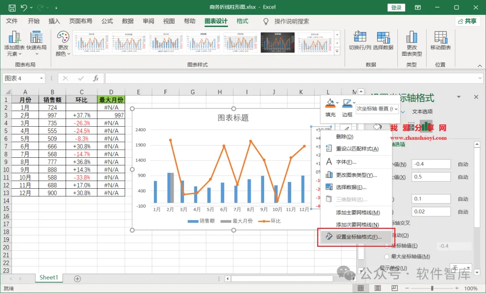This screenshot has height=293, width=486.
Task: Click the lightbulb 操作说明搜索 box
Action: pyautogui.click(x=286, y=22)
